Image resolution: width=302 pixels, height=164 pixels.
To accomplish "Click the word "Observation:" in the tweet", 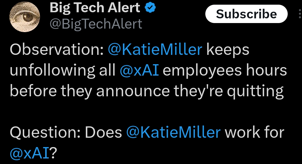I will point(57,50).
